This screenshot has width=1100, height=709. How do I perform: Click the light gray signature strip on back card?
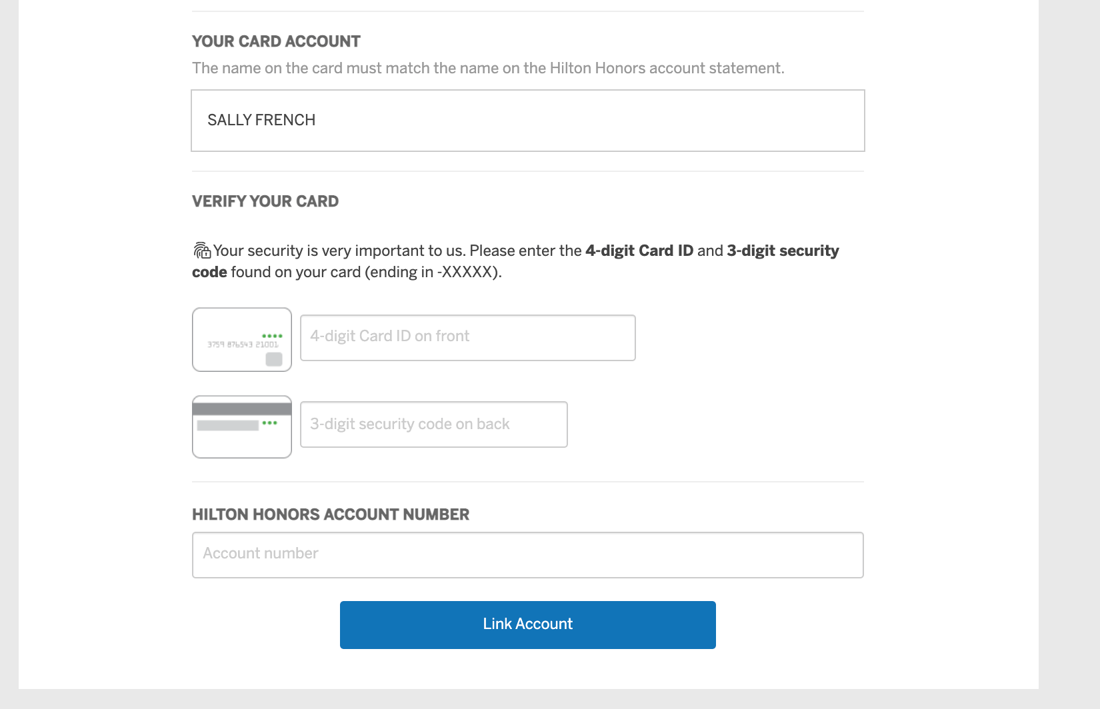point(227,425)
